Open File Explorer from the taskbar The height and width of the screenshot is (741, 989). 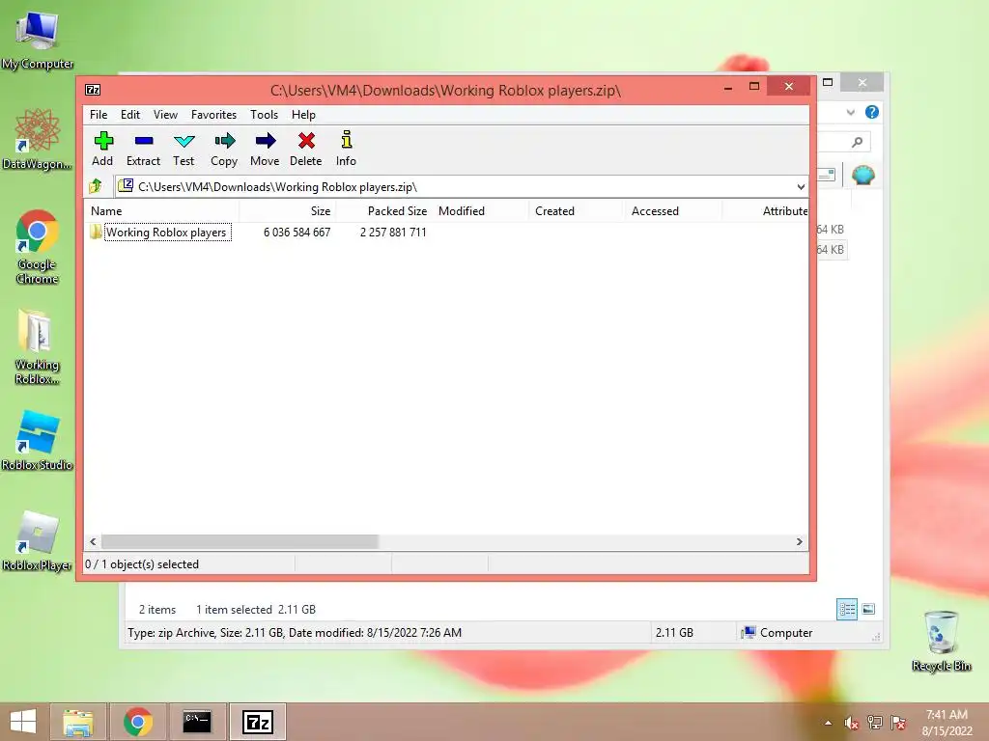[78, 722]
